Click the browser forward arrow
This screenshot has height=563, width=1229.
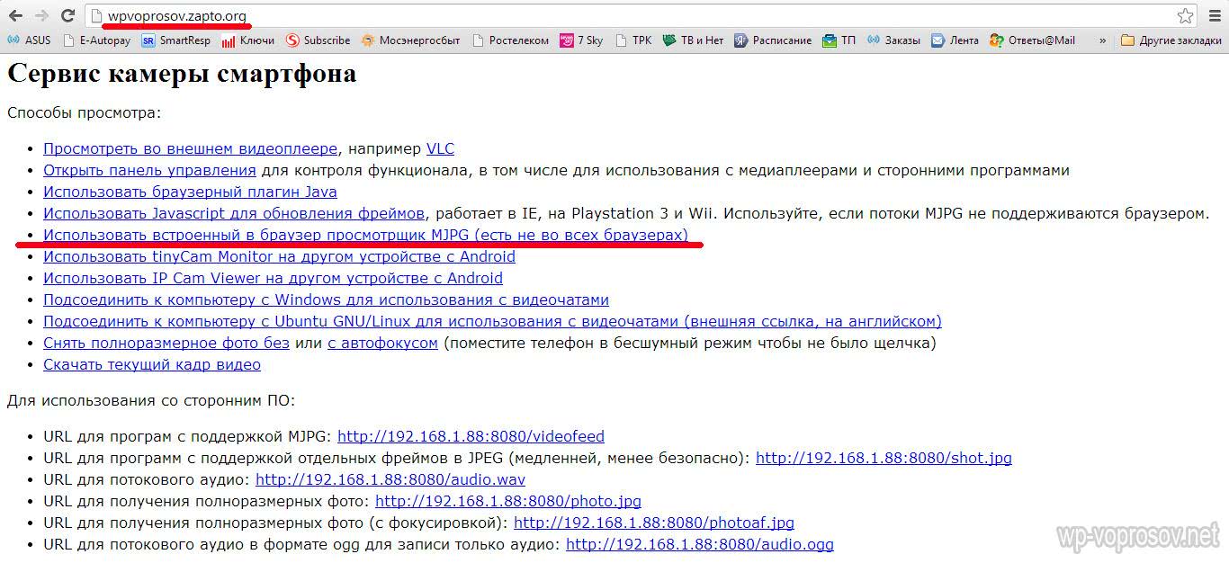[x=41, y=16]
